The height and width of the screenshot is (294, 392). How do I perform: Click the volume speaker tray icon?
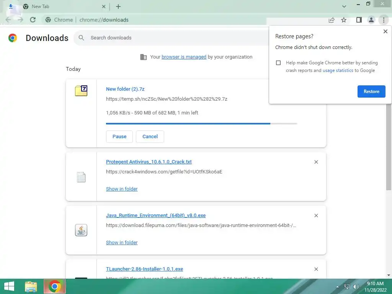tap(356, 287)
